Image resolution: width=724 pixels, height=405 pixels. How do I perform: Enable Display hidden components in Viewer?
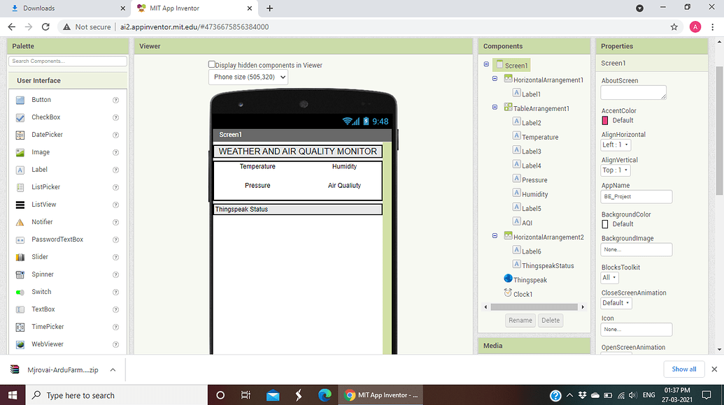[212, 64]
